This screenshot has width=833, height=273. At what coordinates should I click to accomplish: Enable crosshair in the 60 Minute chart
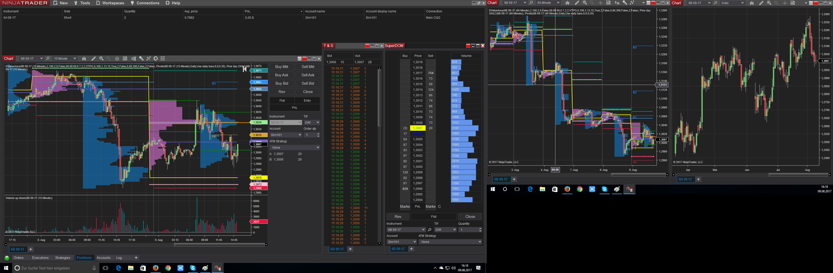click(x=601, y=3)
